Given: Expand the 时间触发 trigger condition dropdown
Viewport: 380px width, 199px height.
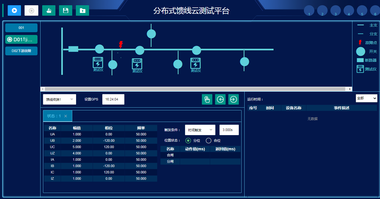Looking at the screenshot, I should tap(200, 130).
